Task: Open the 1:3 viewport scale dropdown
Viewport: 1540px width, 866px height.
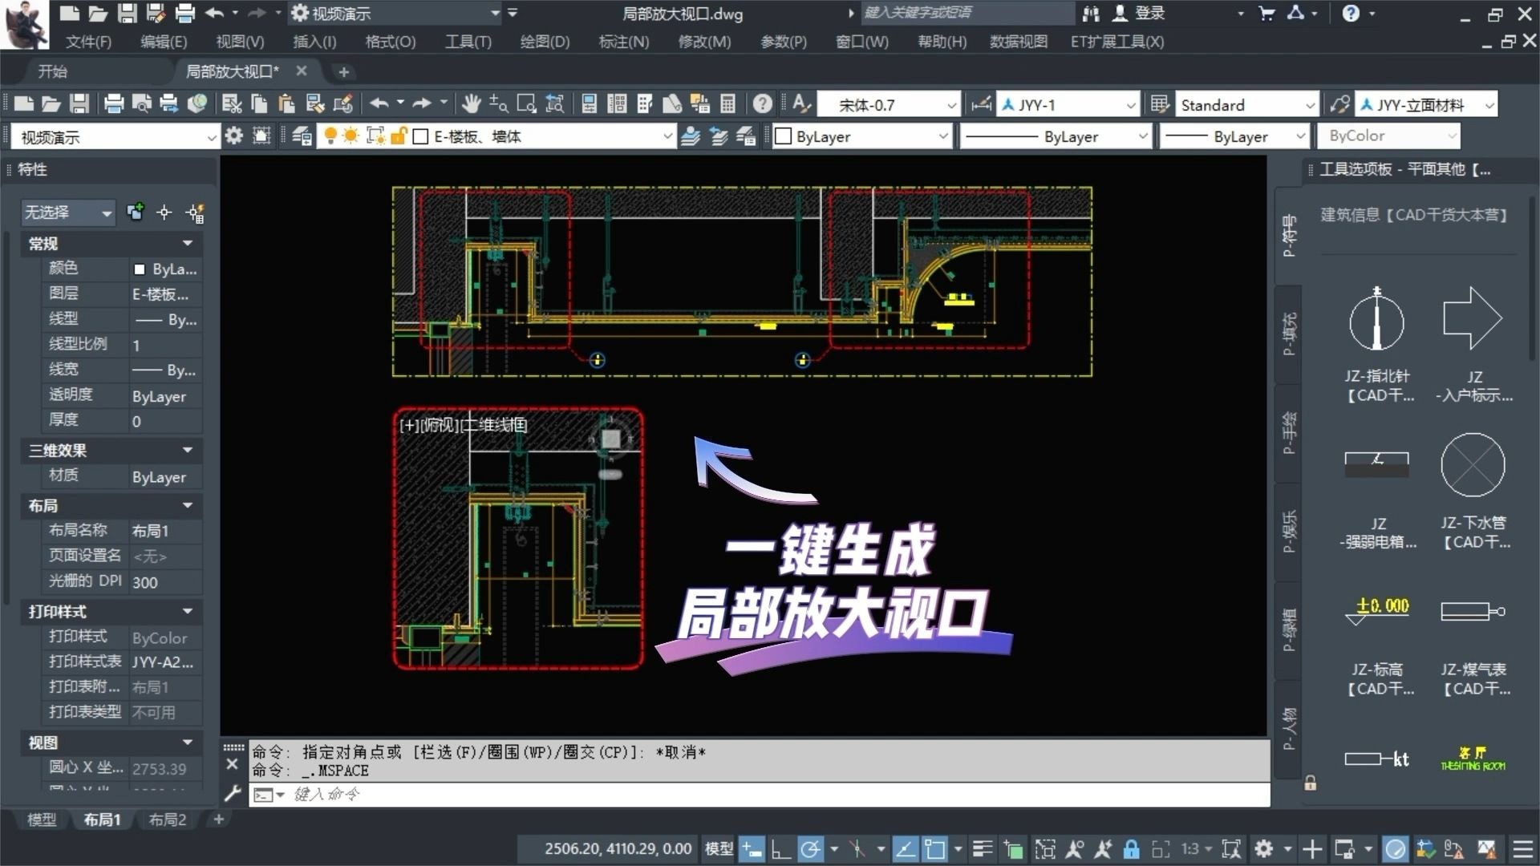Action: point(1195,848)
